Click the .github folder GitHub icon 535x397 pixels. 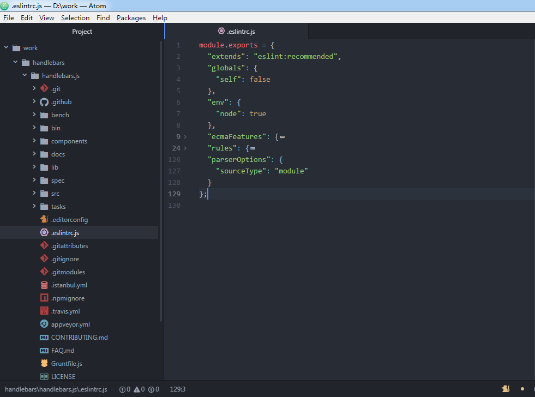coord(44,102)
